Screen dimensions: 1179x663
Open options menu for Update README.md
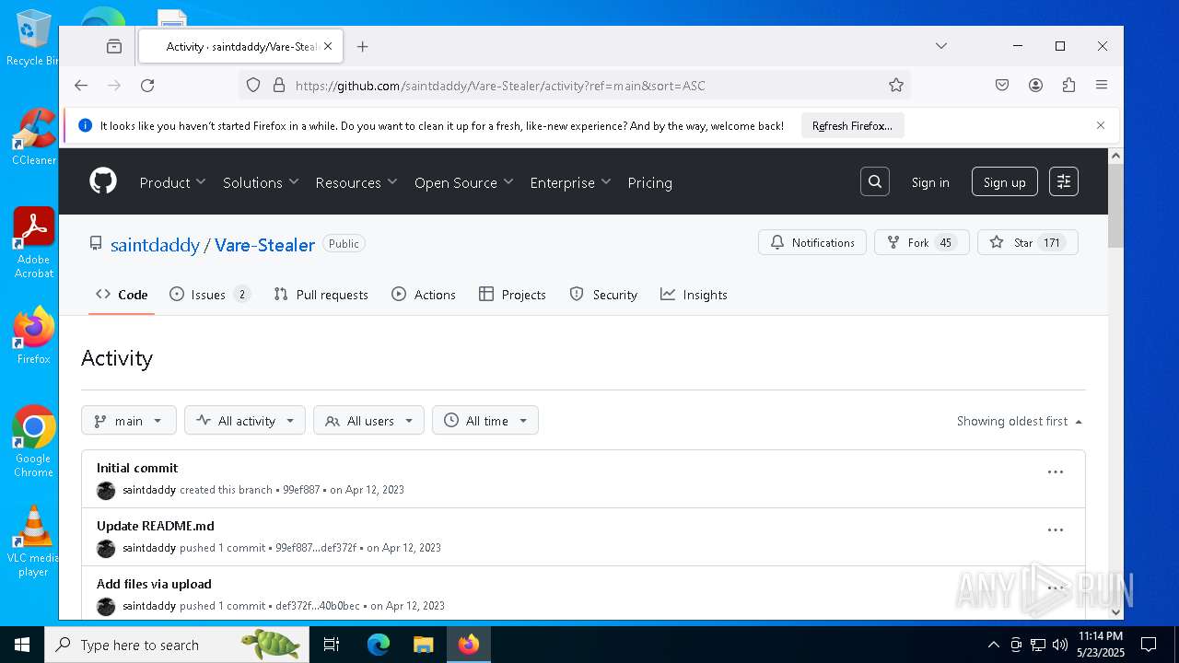coord(1056,530)
